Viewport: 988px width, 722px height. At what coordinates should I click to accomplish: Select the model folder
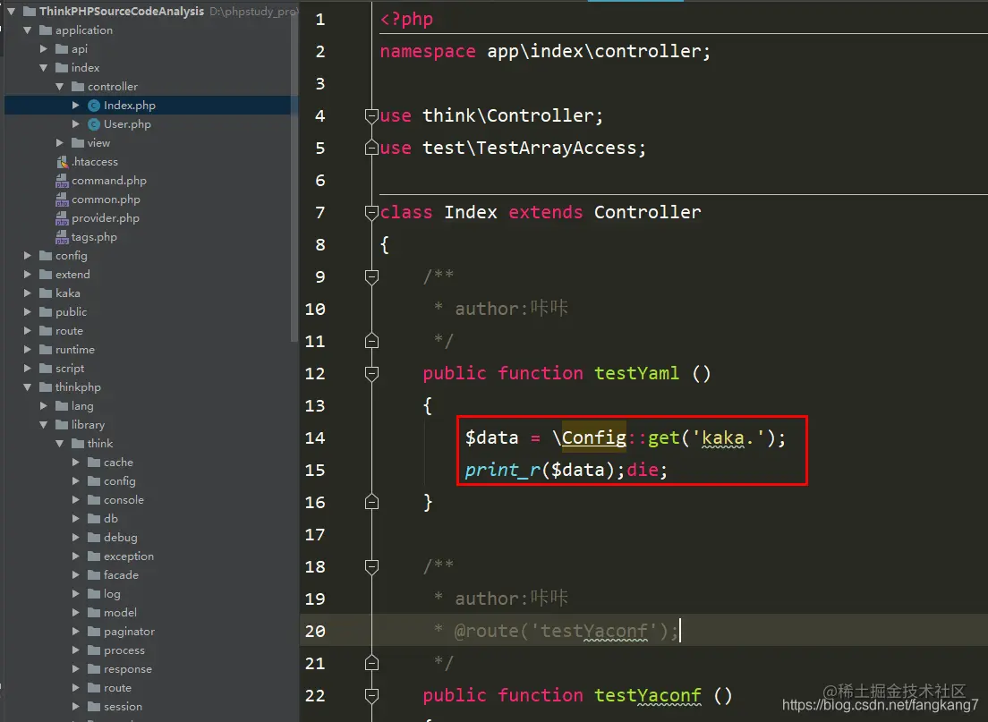[120, 612]
